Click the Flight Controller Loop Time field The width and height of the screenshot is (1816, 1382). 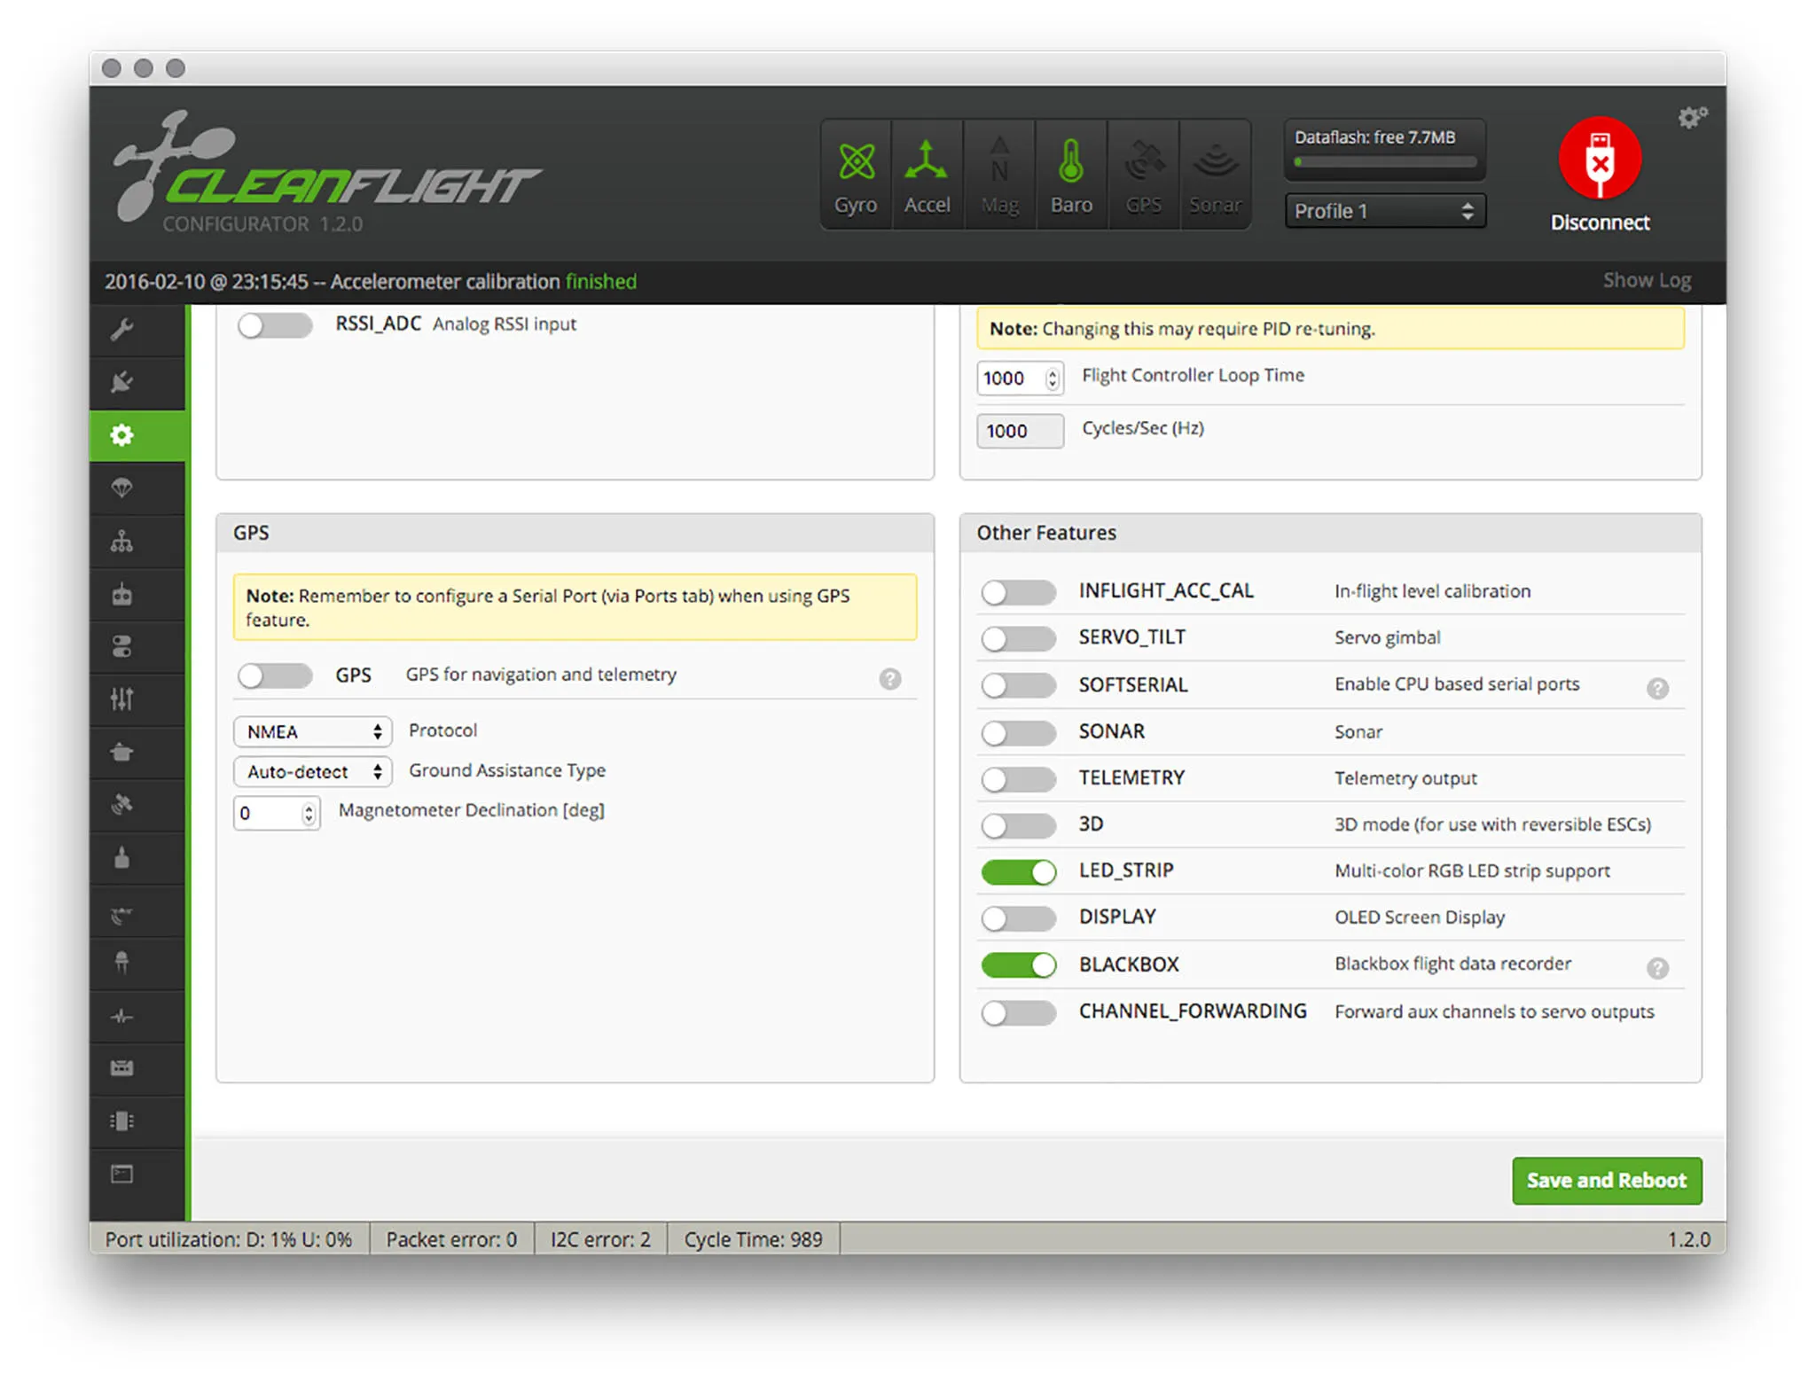(1011, 379)
